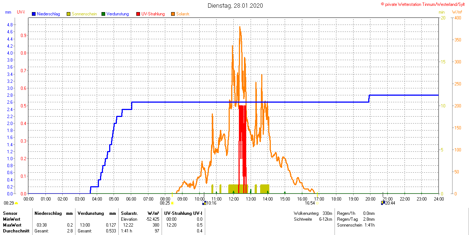Click the green Verdunstung legend swatch
The width and height of the screenshot is (469, 235).
[103, 14]
